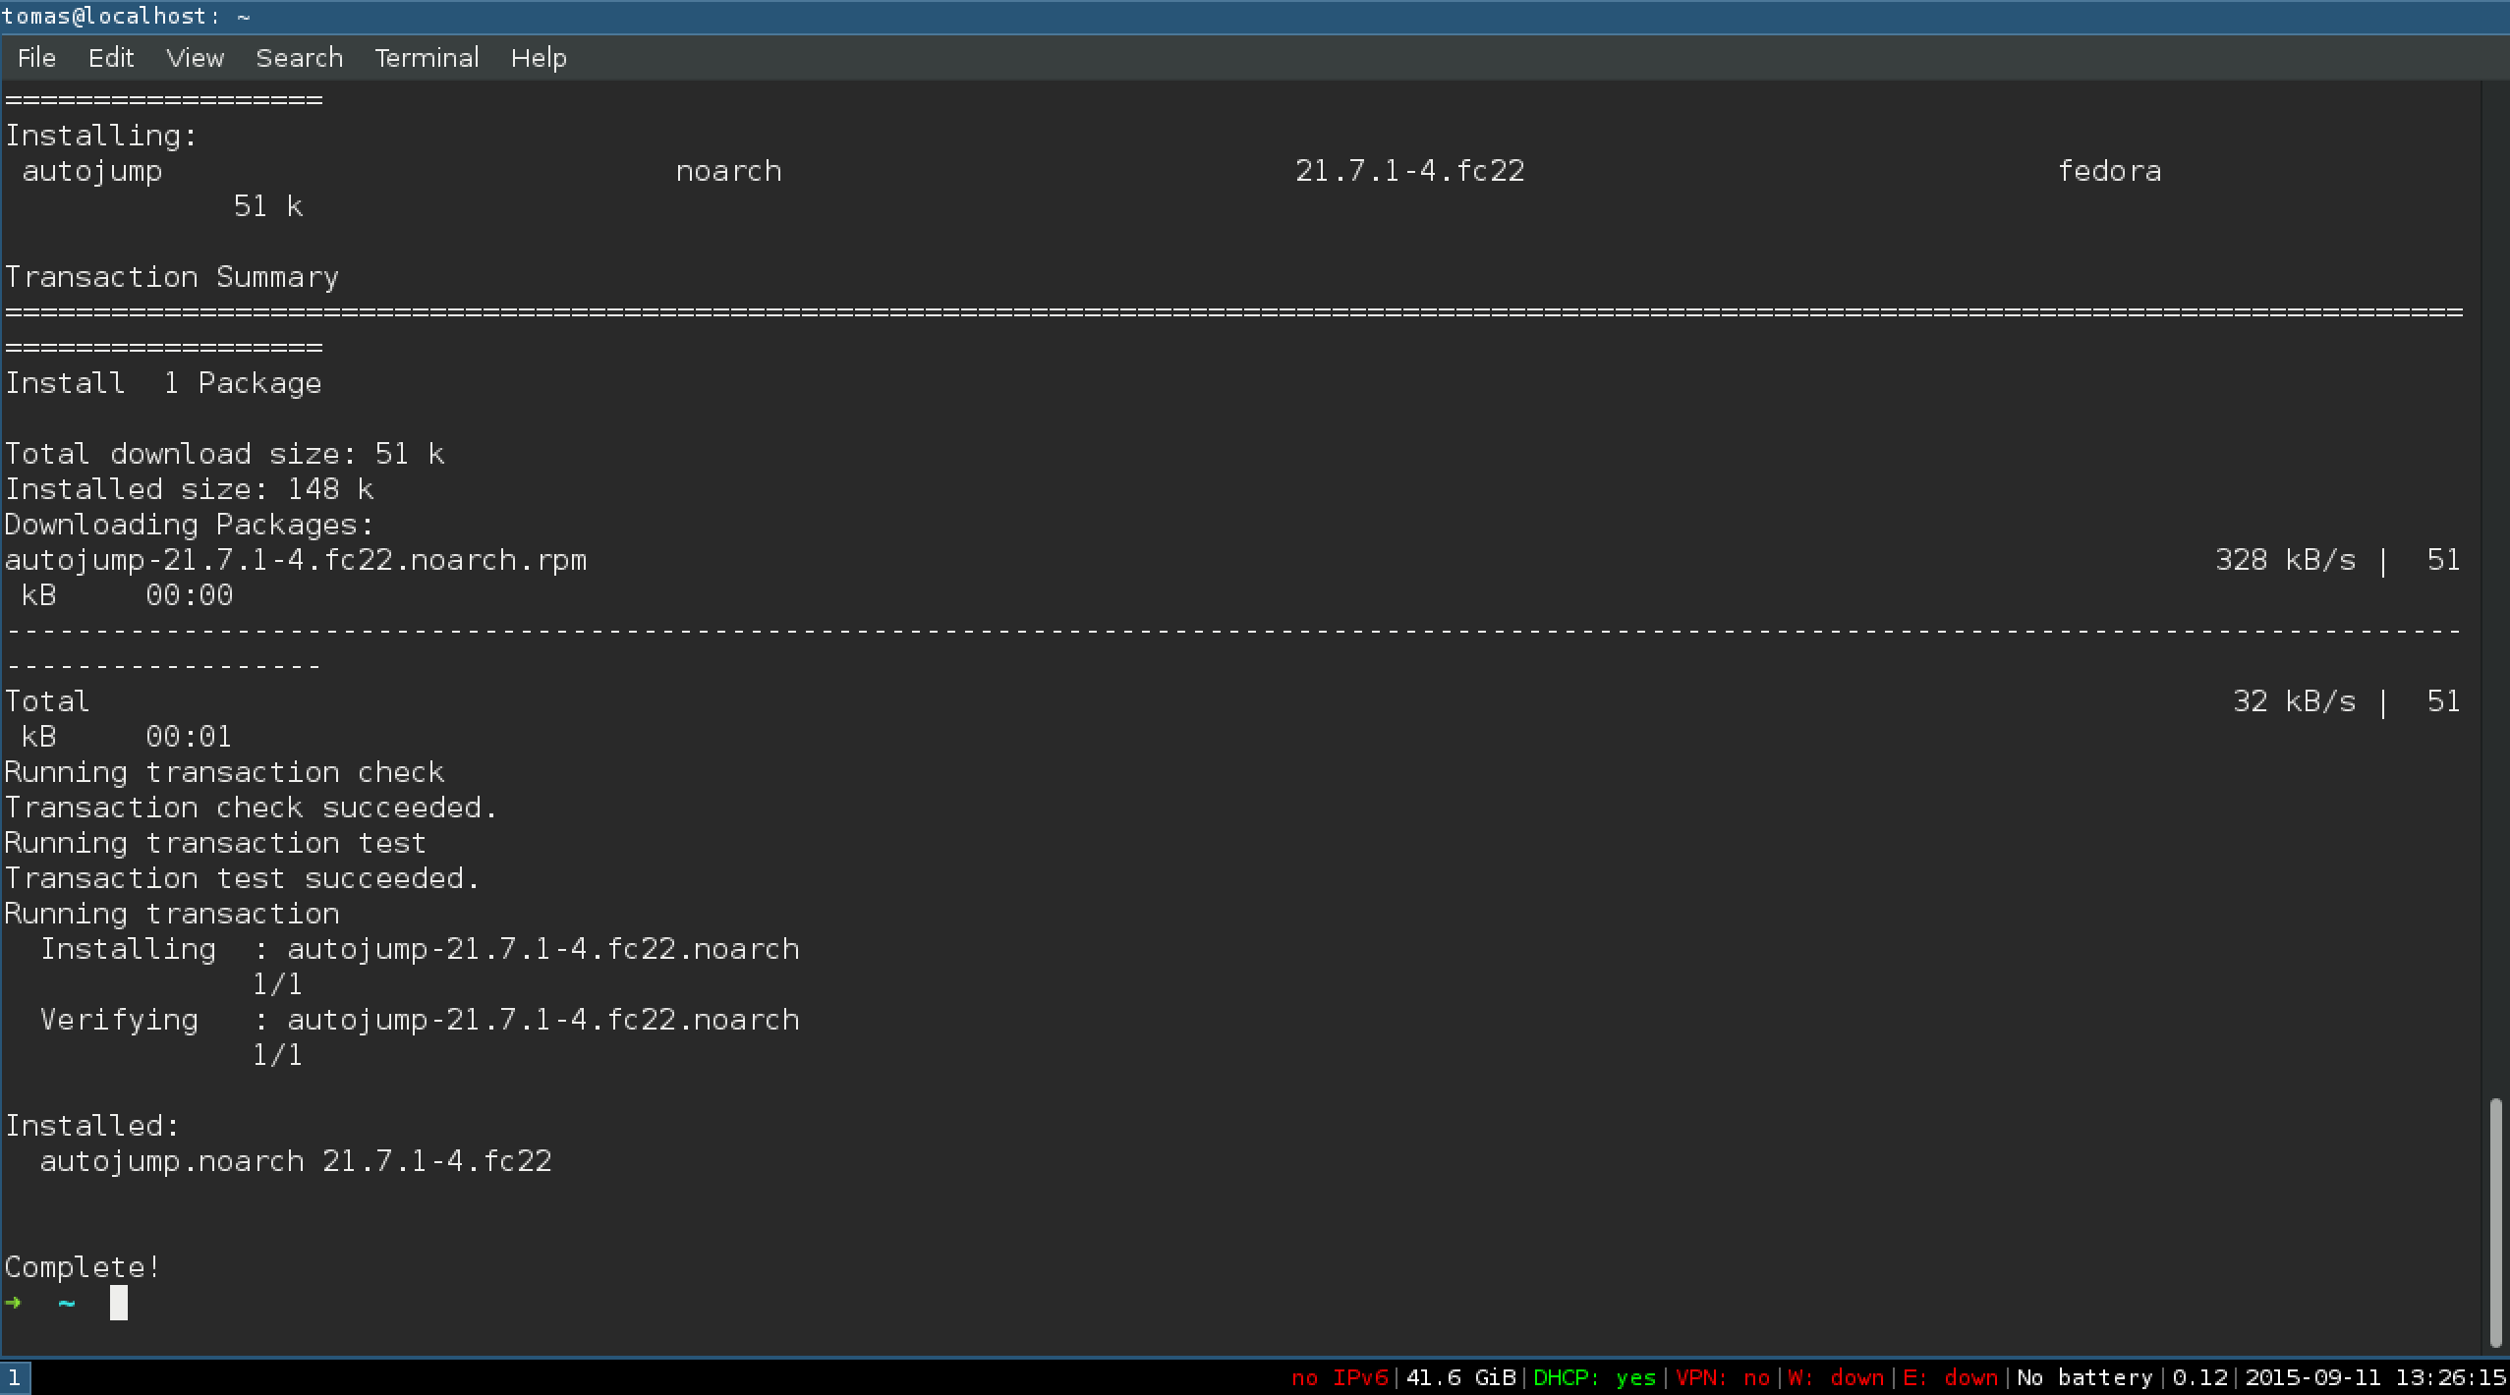Click the 'no IPv6' status indicator
The width and height of the screenshot is (2510, 1395).
(1339, 1377)
